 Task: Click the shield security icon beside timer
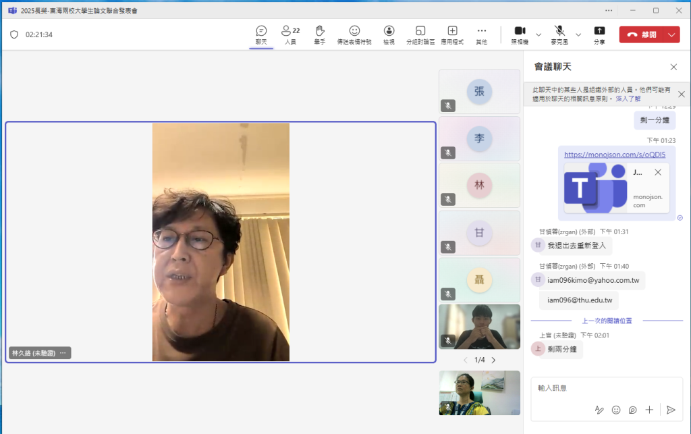[14, 34]
